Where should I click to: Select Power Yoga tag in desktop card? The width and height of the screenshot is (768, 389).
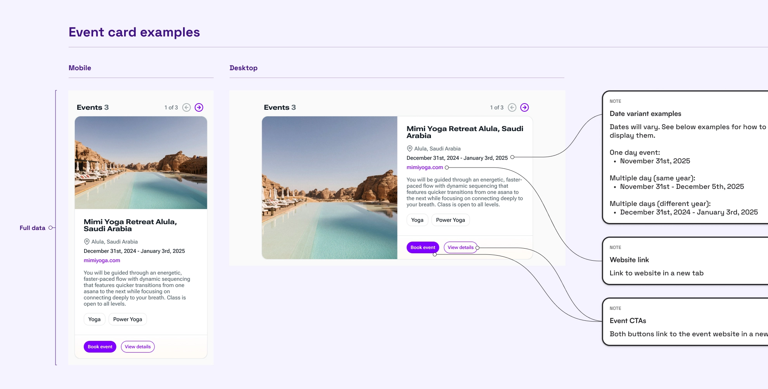[450, 220]
